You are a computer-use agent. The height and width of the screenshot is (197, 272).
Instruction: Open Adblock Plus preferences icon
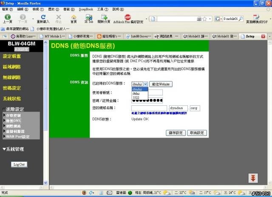pyautogui.click(x=127, y=17)
